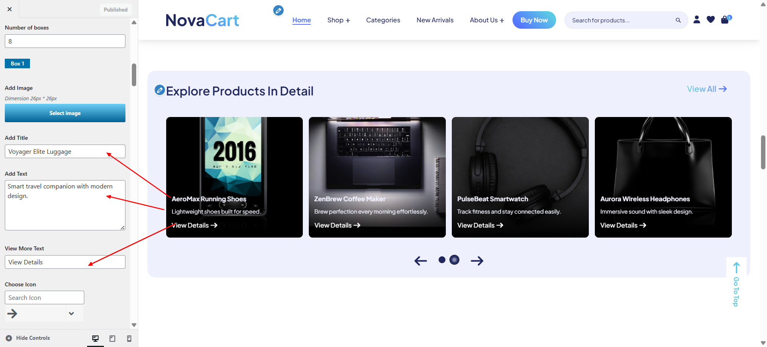
Task: Click the View All link
Action: tap(707, 89)
